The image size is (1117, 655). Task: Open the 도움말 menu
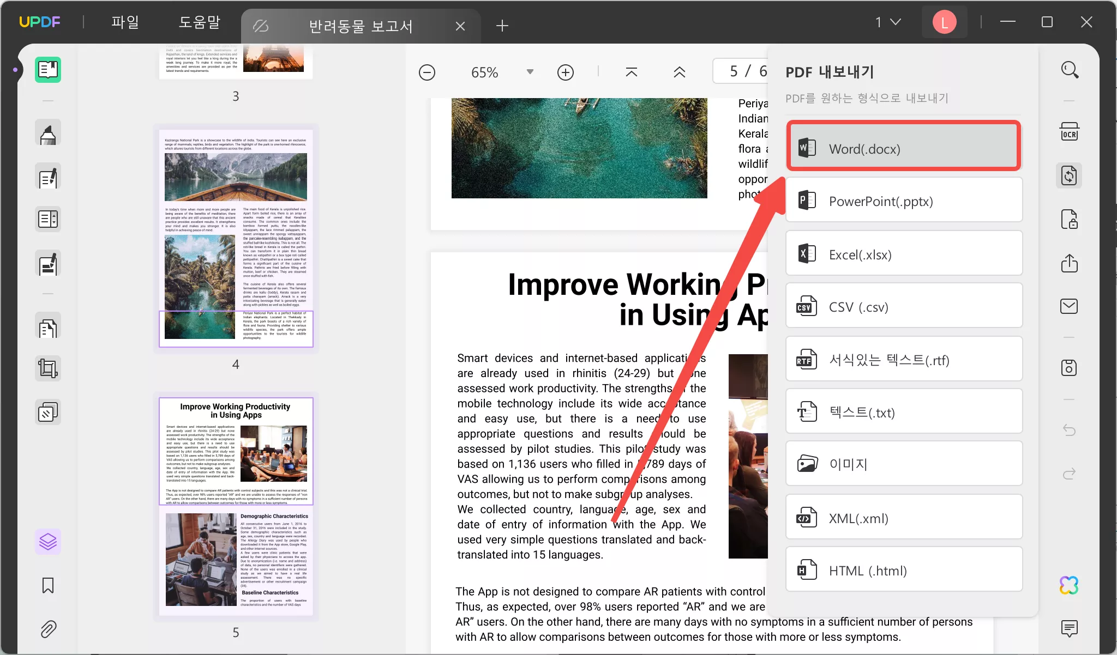pos(200,22)
